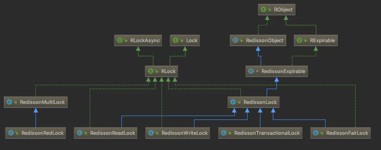The height and width of the screenshot is (150, 381).
Task: Select the RLock text label
Action: tap(168, 71)
